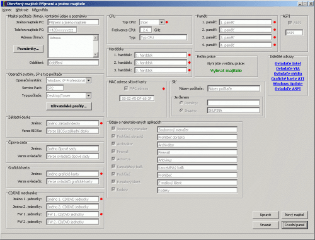Toggle the MAC adresa checkbox
Viewport: 315px width, 240px height.
click(x=126, y=88)
